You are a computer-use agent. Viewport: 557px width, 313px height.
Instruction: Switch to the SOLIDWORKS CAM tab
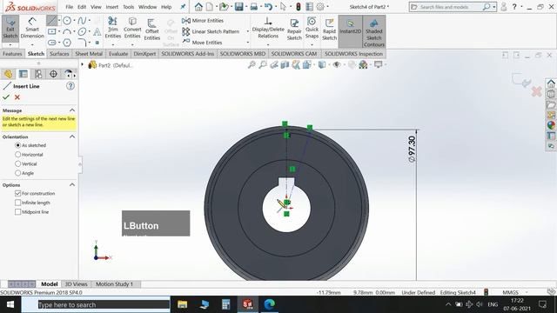[x=294, y=54]
